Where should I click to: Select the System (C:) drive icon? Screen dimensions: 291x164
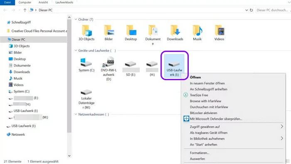[86, 62]
